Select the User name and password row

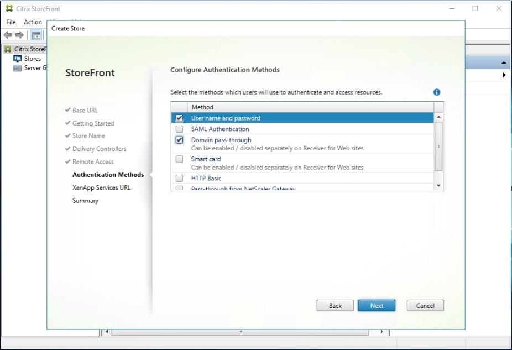coord(302,118)
